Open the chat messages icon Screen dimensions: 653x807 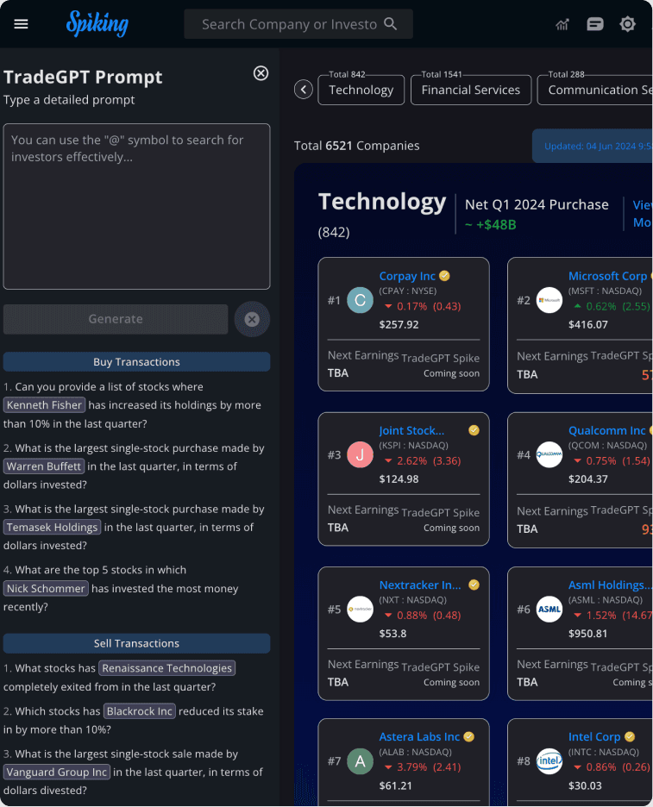click(595, 23)
